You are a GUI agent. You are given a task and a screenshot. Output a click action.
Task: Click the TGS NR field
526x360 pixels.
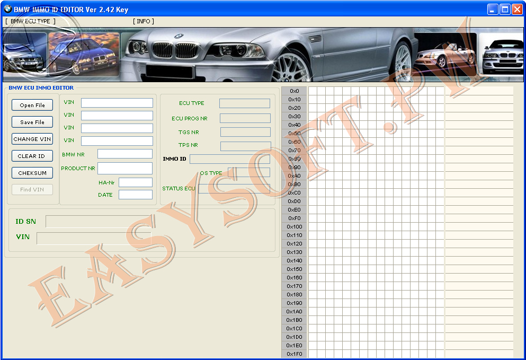click(x=245, y=132)
